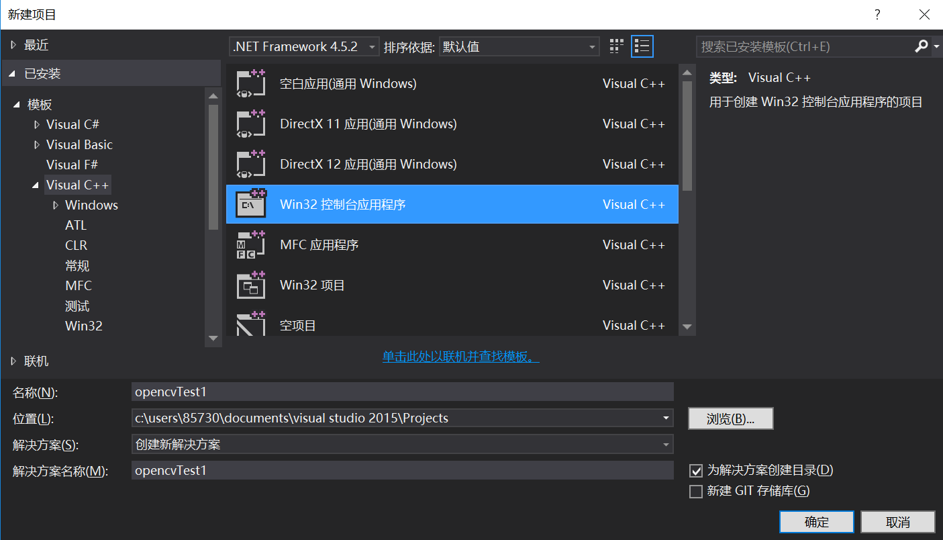943x540 pixels.
Task: Open the .NET Framework 4.5.2 dropdown
Action: (x=305, y=46)
